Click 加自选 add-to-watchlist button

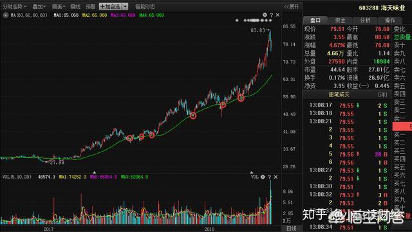click(110, 6)
